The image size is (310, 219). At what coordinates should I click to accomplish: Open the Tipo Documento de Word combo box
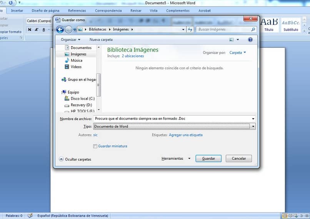click(x=174, y=126)
